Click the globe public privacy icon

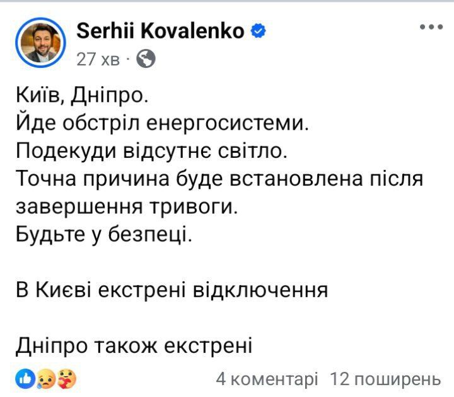click(x=146, y=59)
